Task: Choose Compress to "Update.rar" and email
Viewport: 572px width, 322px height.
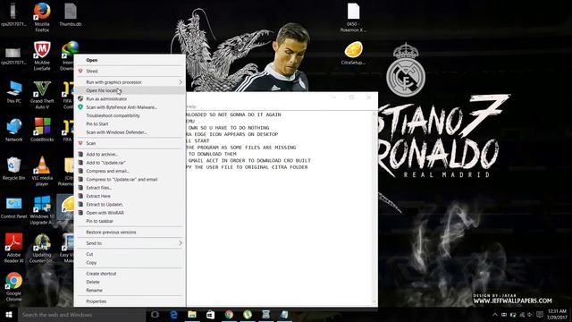Action: [130, 180]
